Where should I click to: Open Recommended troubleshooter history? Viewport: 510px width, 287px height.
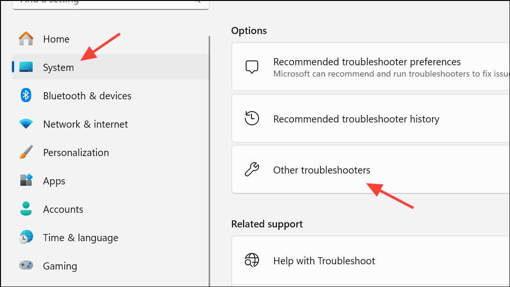pos(355,118)
